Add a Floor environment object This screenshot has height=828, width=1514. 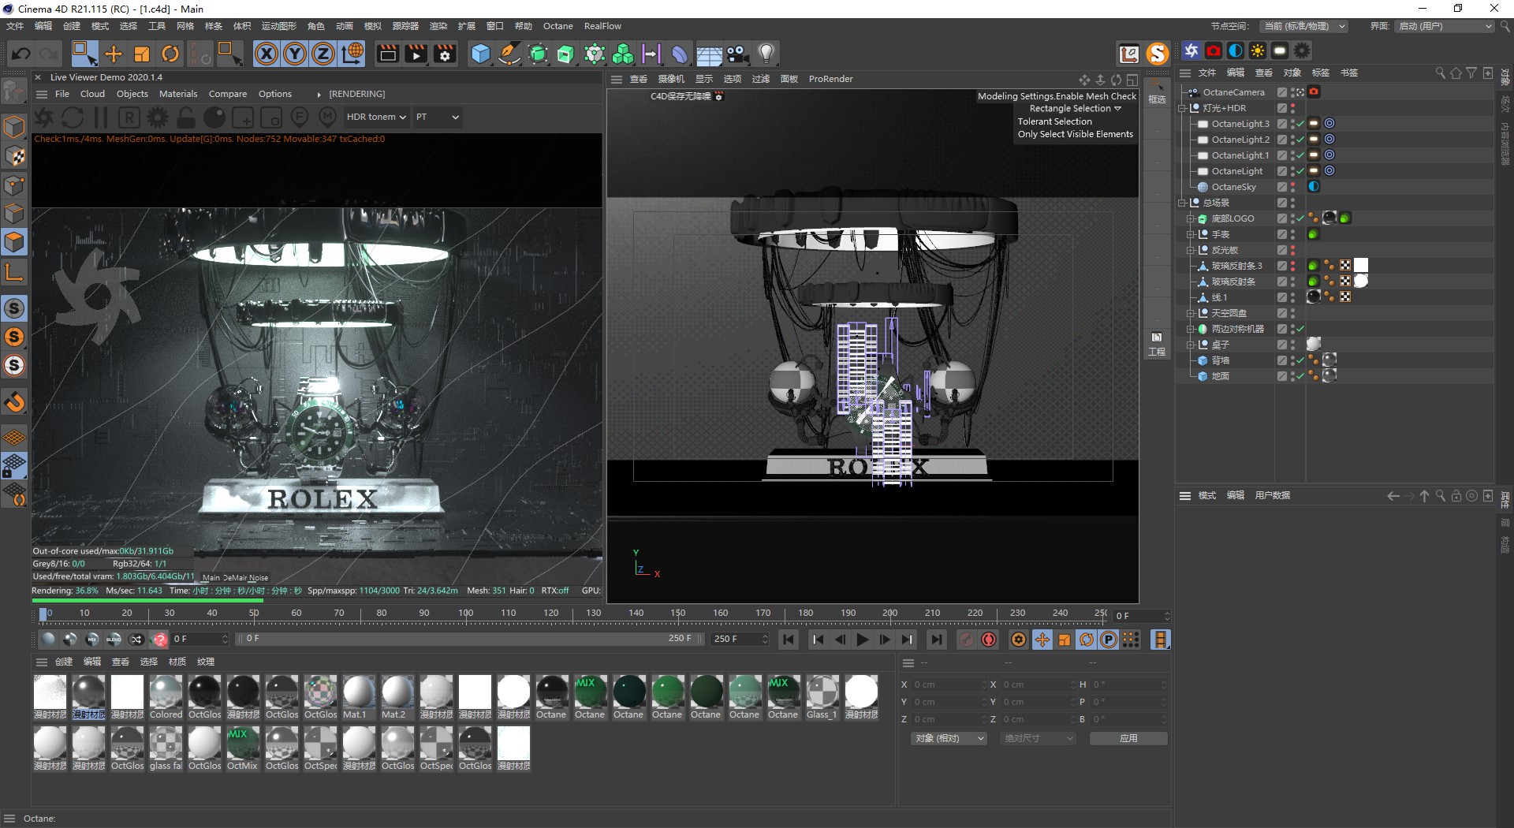click(x=709, y=54)
